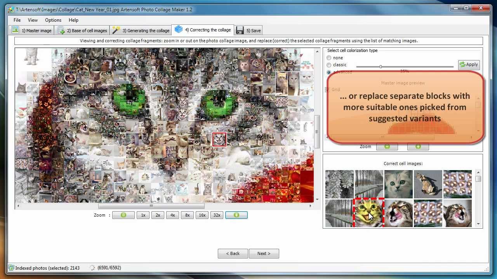Click cell images list scroll down arrow
The height and width of the screenshot is (279, 497).
[478, 224]
